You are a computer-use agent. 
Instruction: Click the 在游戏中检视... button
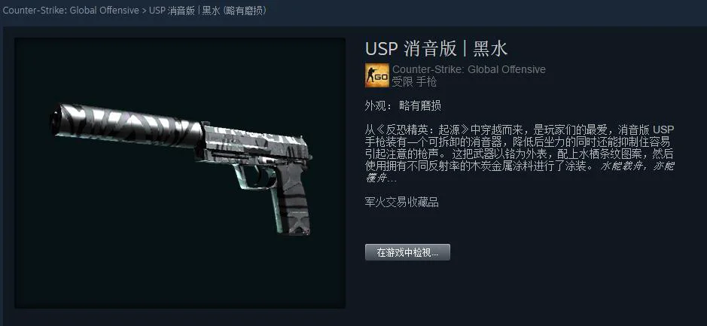pos(407,252)
